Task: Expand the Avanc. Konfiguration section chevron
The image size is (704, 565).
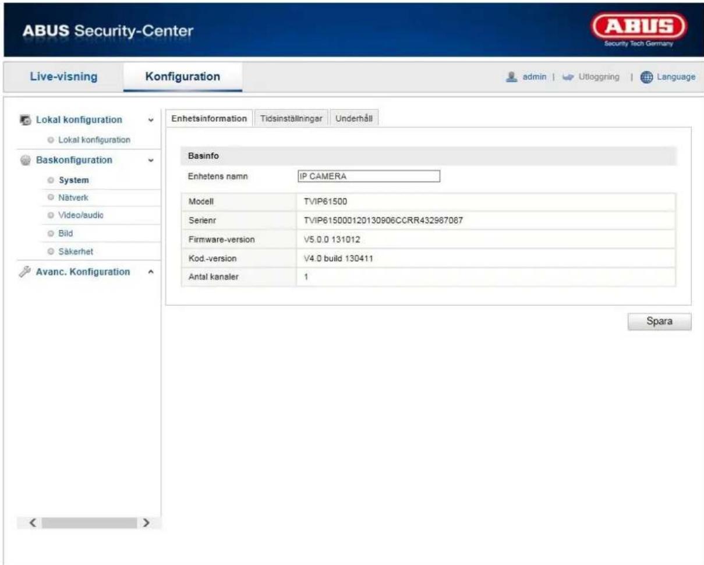Action: (151, 272)
